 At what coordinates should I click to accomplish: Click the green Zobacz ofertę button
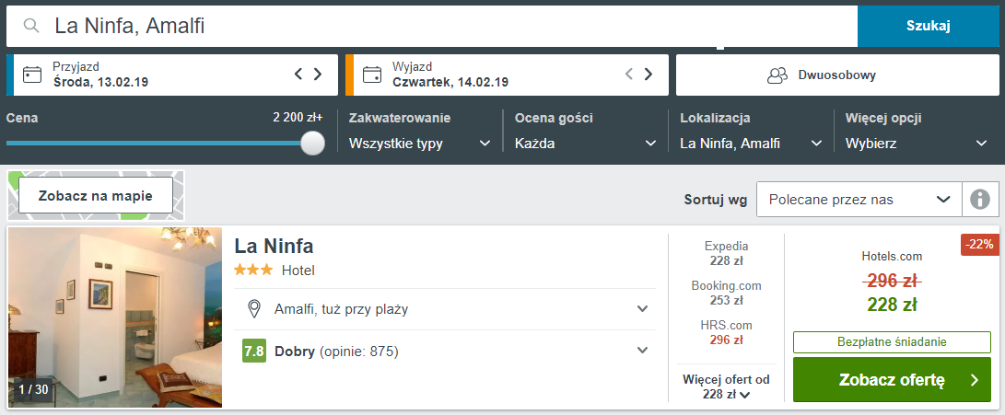(x=891, y=380)
